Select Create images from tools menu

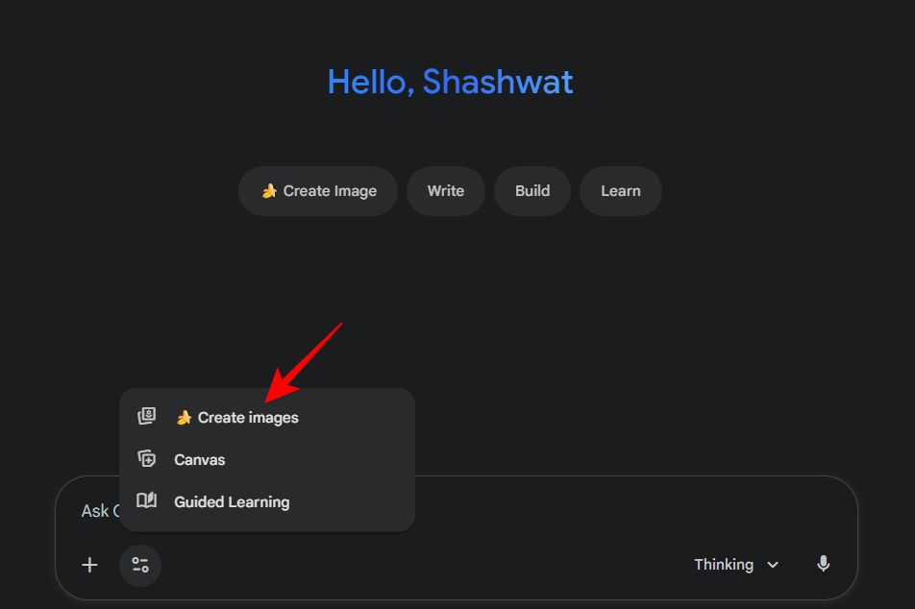(x=248, y=418)
